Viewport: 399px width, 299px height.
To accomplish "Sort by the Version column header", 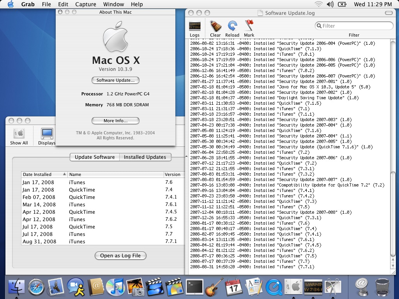I will [174, 174].
